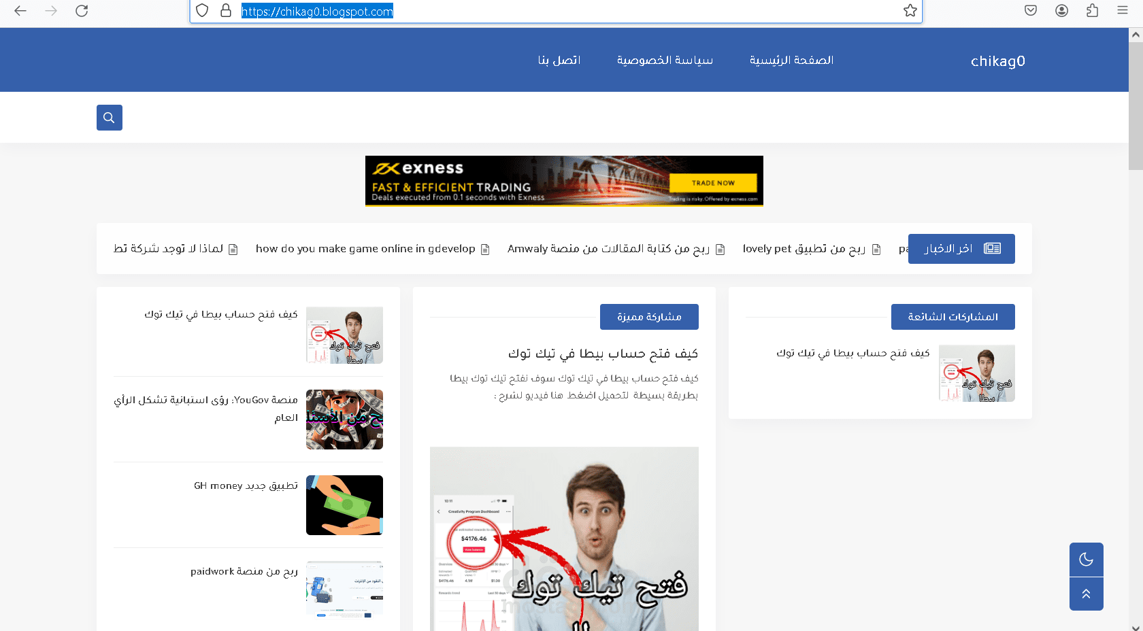The image size is (1143, 631).
Task: Click the newspaper icon in اخر الاخبار
Action: [993, 249]
